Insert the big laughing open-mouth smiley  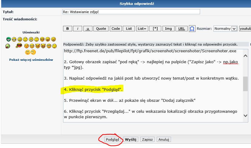pos(19,45)
